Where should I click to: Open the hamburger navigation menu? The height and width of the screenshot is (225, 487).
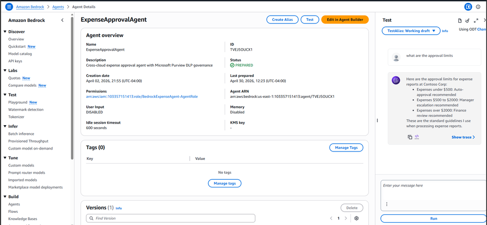tap(9, 6)
